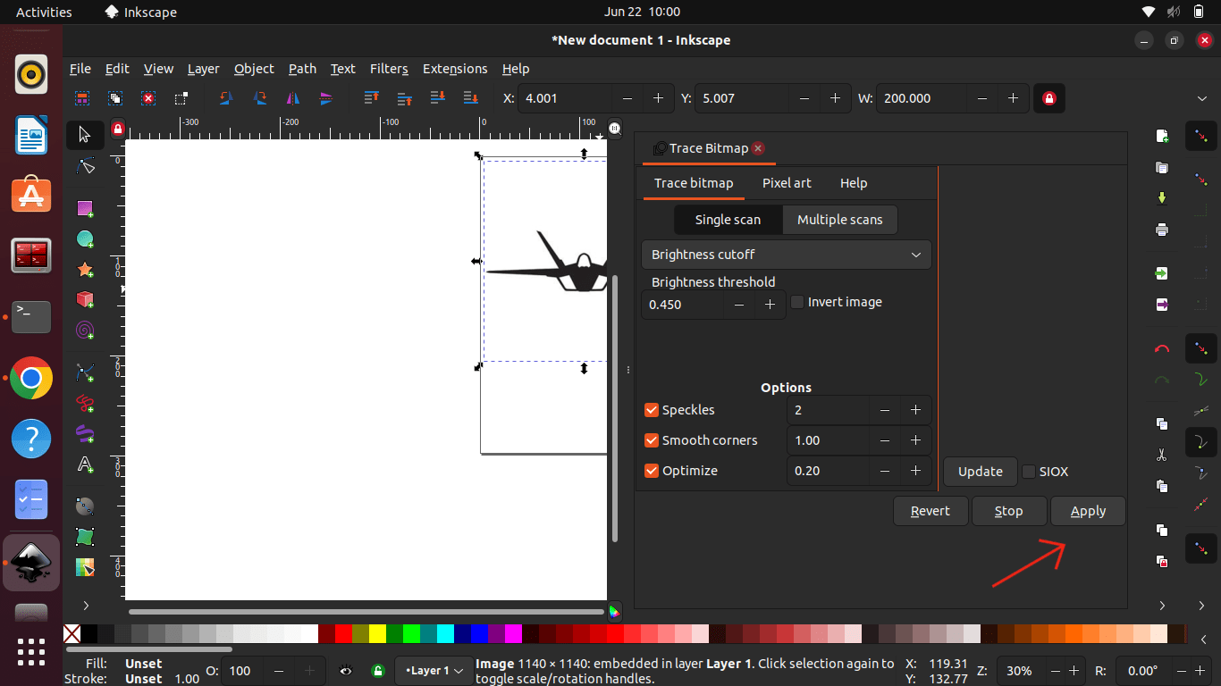Enable the Invert image checkbox
The height and width of the screenshot is (686, 1221).
(x=797, y=303)
